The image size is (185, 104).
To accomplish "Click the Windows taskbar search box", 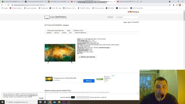I will (21, 102).
